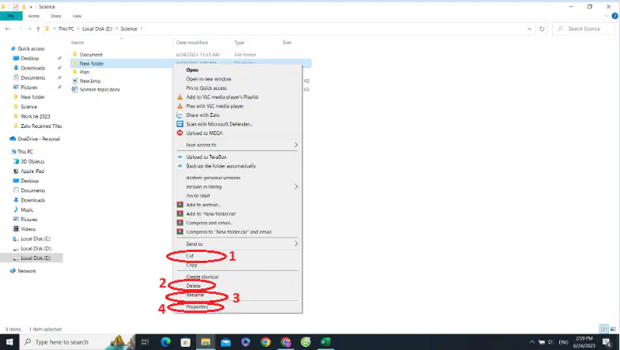Choose Pin to Quick access
Viewport: 620px width, 350px height.
pos(206,88)
